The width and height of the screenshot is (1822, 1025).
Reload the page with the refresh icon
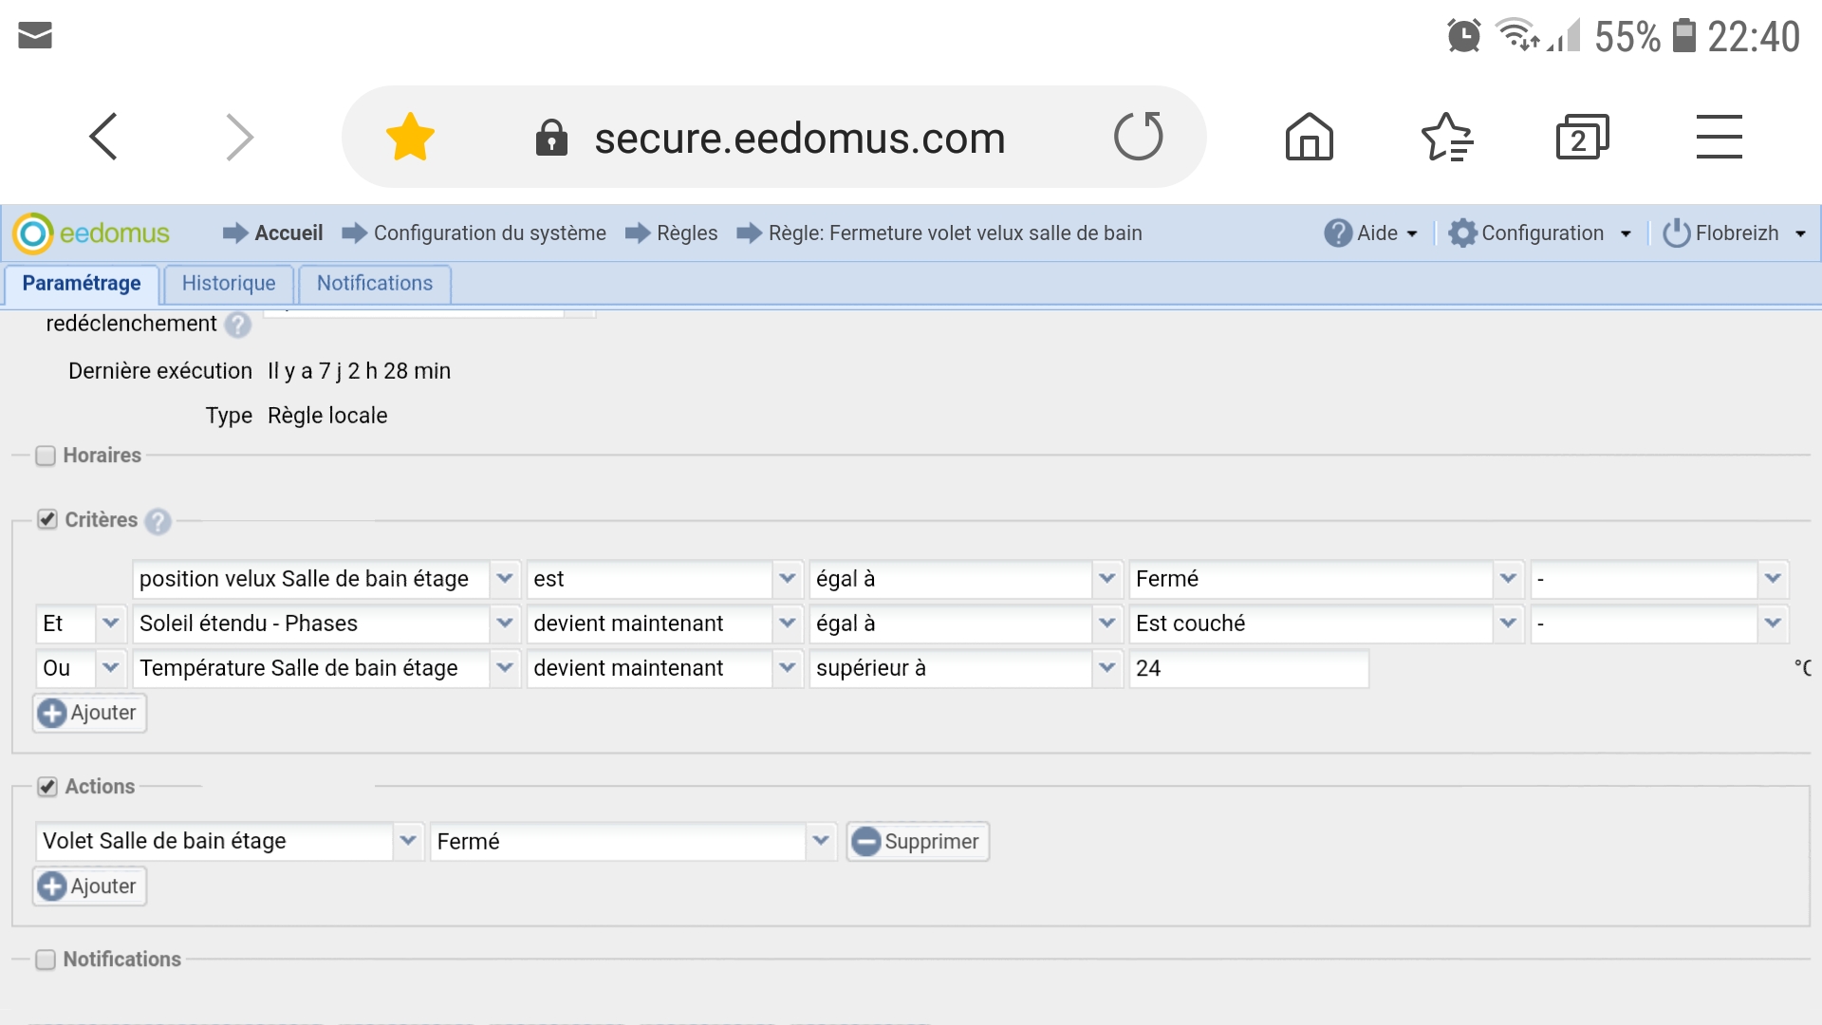click(x=1139, y=136)
